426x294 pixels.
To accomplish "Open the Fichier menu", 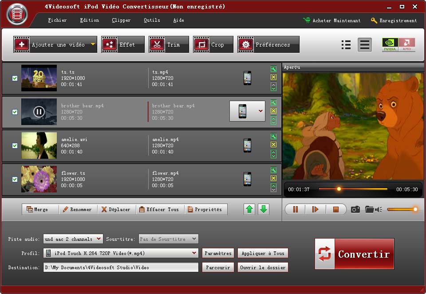I will [x=57, y=20].
